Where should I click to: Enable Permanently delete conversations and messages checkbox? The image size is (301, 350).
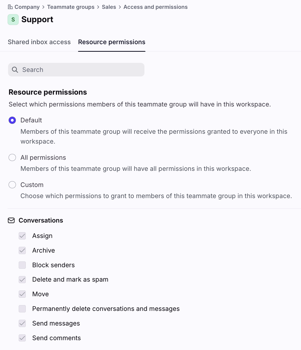(x=22, y=309)
